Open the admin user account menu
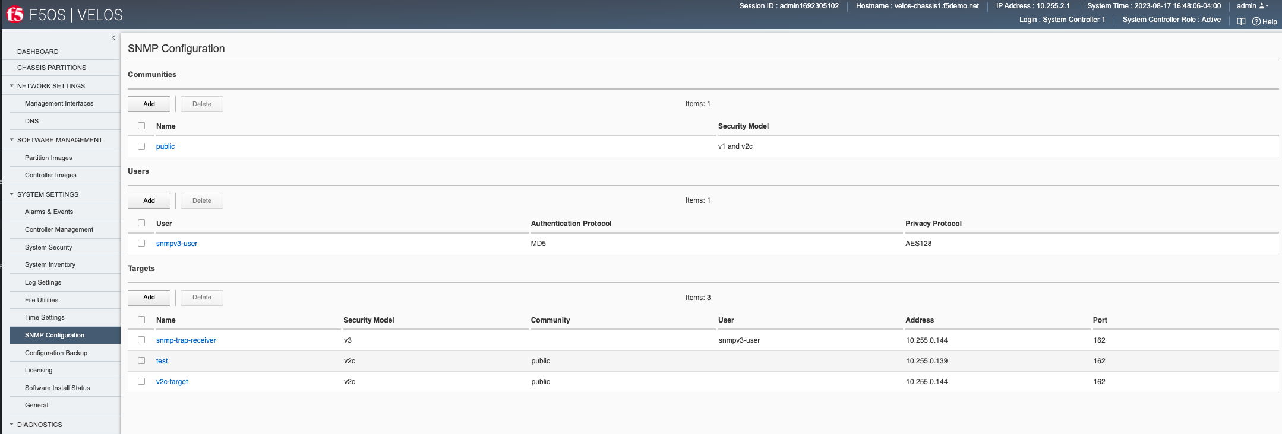The image size is (1282, 434). tap(1252, 6)
